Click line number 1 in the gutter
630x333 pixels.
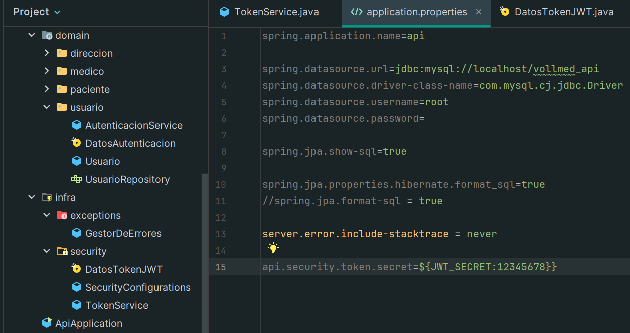[224, 36]
